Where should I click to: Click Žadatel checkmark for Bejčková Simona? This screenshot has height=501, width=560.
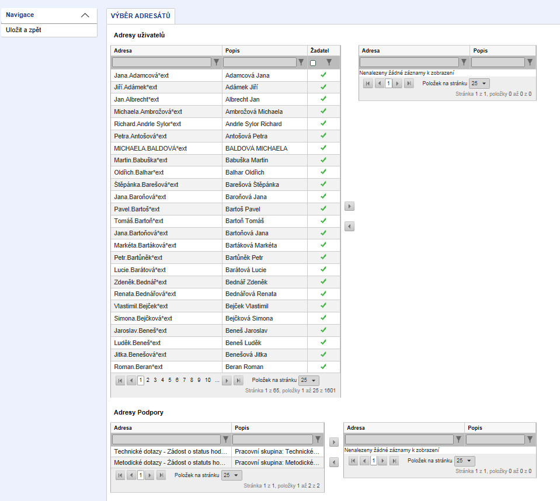324,318
